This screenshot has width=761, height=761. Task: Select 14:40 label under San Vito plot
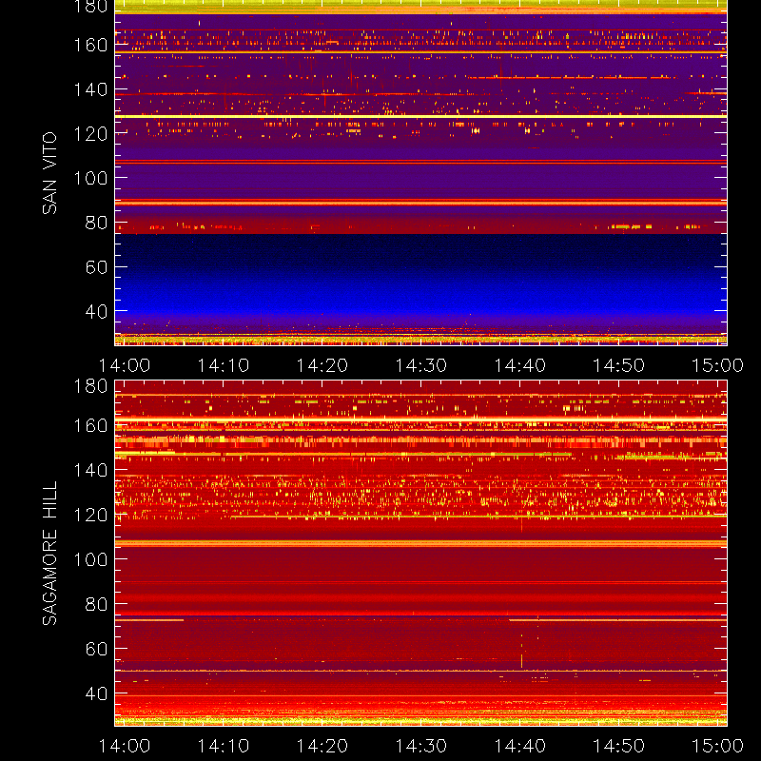519,365
